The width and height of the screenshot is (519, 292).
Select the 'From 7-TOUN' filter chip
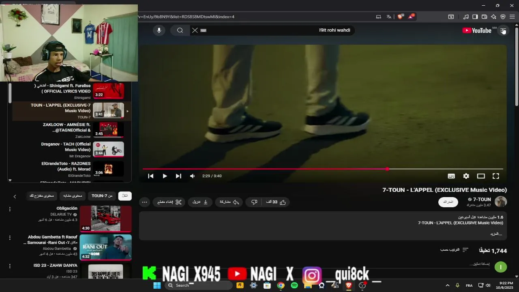[102, 196]
